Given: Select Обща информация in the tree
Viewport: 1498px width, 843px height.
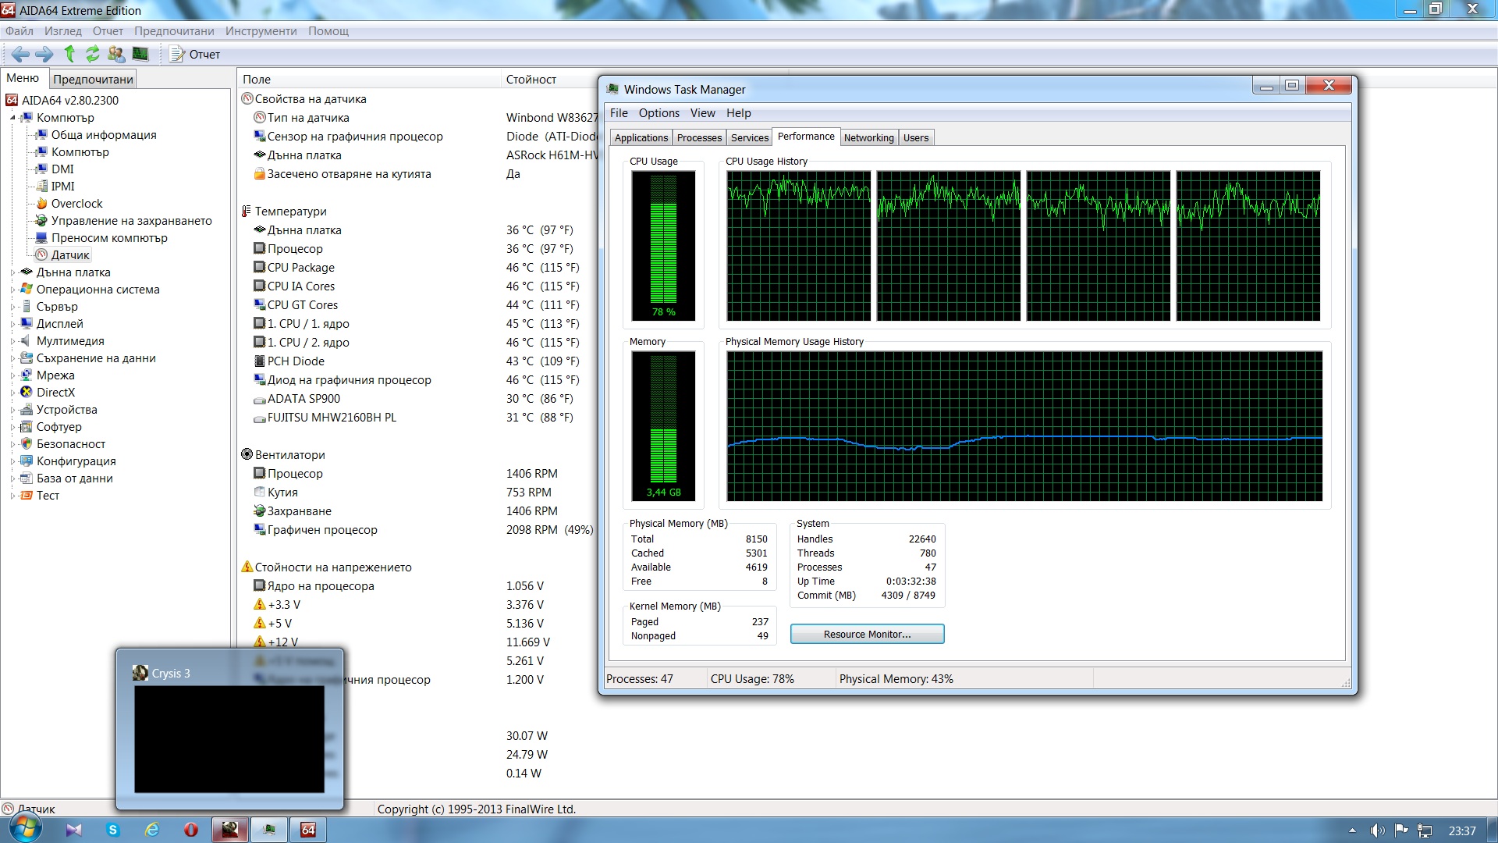Looking at the screenshot, I should coord(104,135).
